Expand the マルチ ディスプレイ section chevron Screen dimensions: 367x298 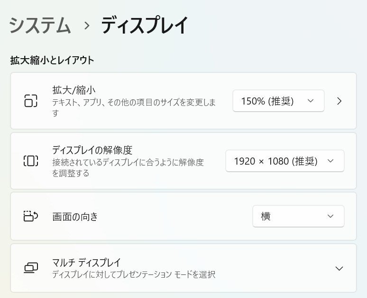coord(339,268)
